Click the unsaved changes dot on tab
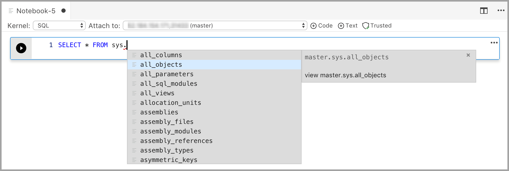 point(63,11)
